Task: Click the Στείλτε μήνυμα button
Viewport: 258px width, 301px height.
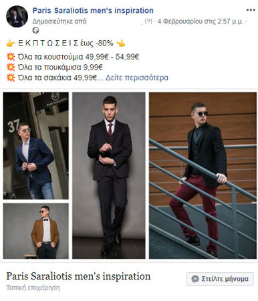Action: click(x=220, y=279)
